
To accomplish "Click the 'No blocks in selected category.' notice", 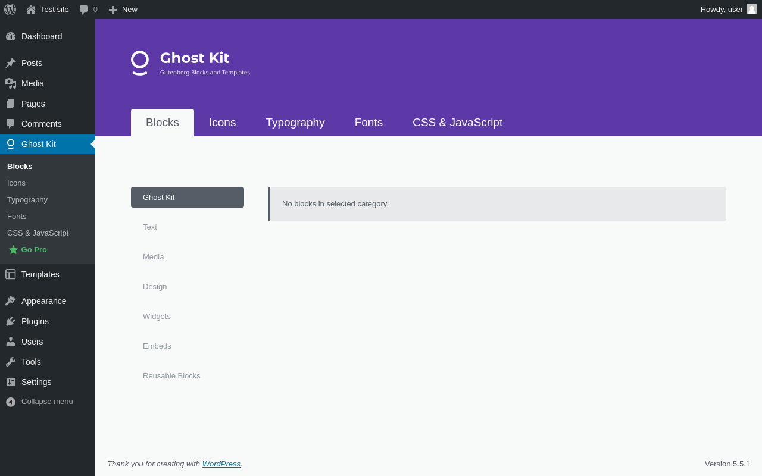I will pyautogui.click(x=497, y=204).
